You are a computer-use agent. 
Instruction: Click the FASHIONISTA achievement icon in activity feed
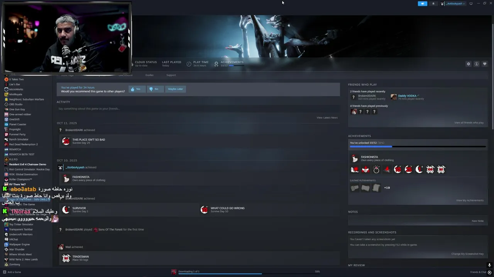pyautogui.click(x=66, y=179)
